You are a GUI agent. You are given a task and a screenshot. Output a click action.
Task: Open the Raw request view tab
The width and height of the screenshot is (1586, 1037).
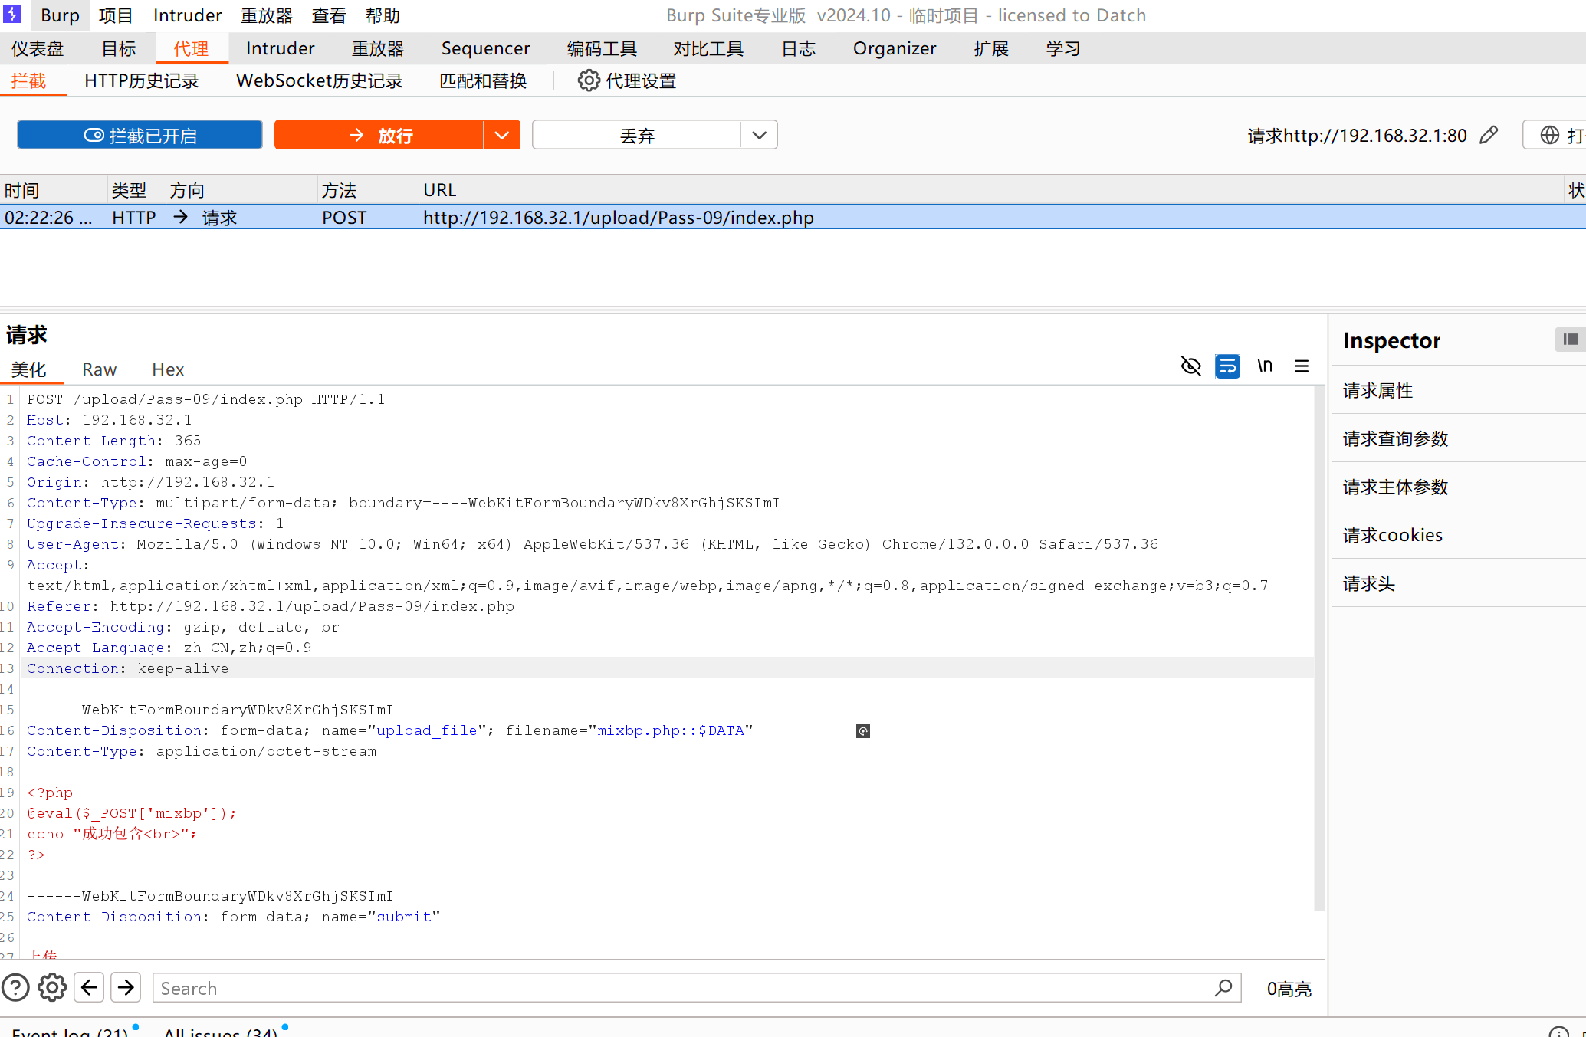(x=100, y=369)
